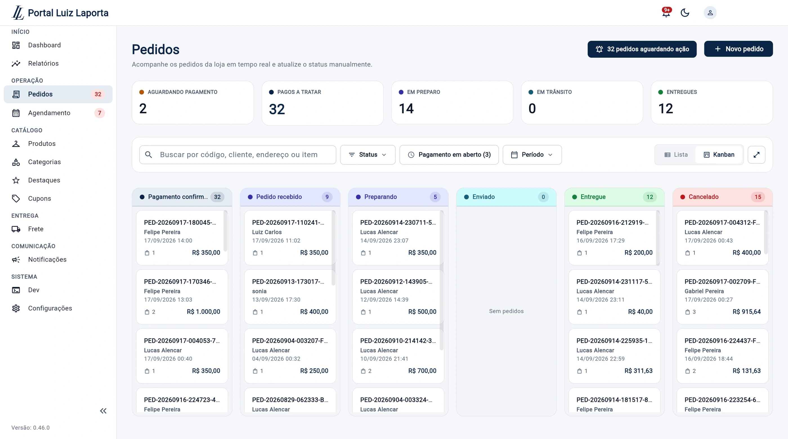
Task: Select the Aguardando Pagamento stat card
Action: click(x=193, y=102)
